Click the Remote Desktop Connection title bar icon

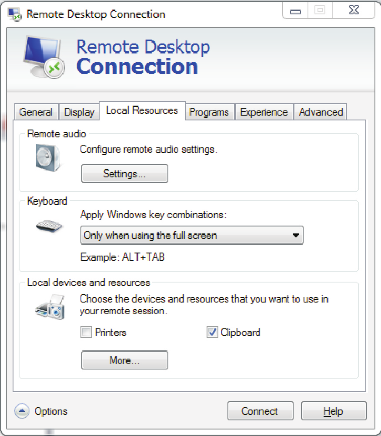13,13
